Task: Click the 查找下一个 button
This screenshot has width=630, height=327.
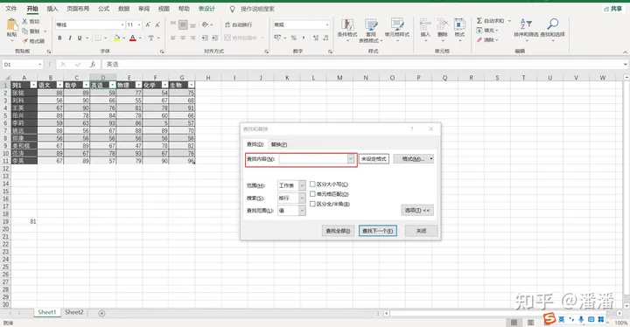Action: [x=378, y=231]
